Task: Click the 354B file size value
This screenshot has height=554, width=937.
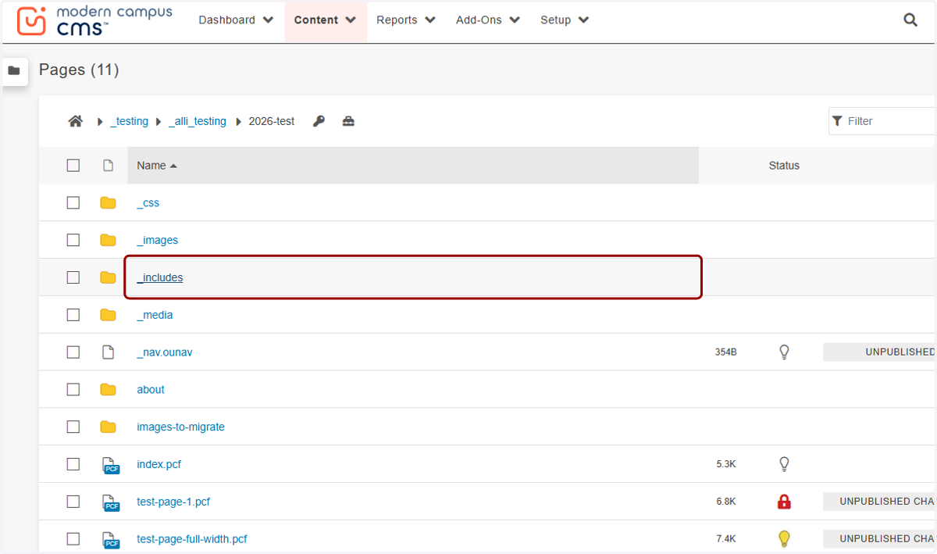Action: click(725, 352)
